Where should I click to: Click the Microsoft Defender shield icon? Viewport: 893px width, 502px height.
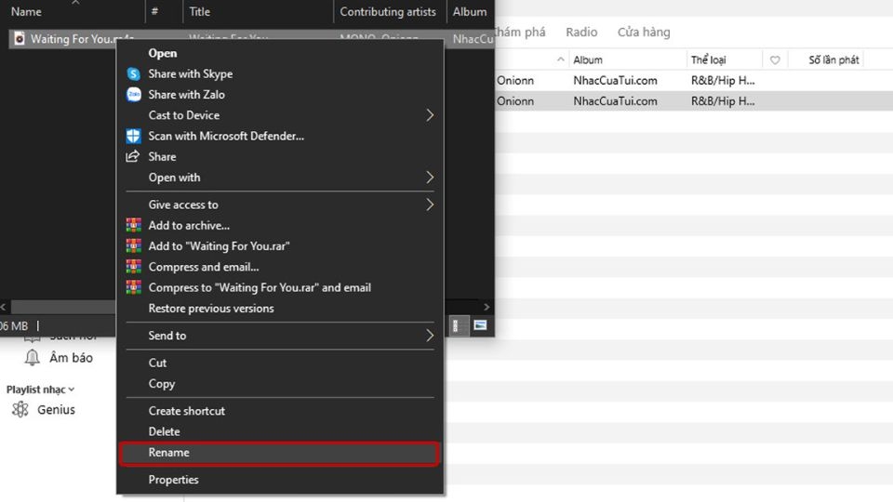(133, 136)
